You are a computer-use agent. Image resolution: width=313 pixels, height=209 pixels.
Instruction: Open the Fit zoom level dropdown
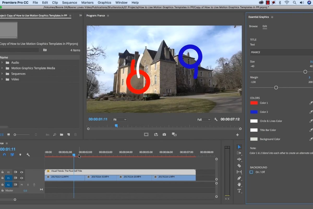tap(120, 119)
